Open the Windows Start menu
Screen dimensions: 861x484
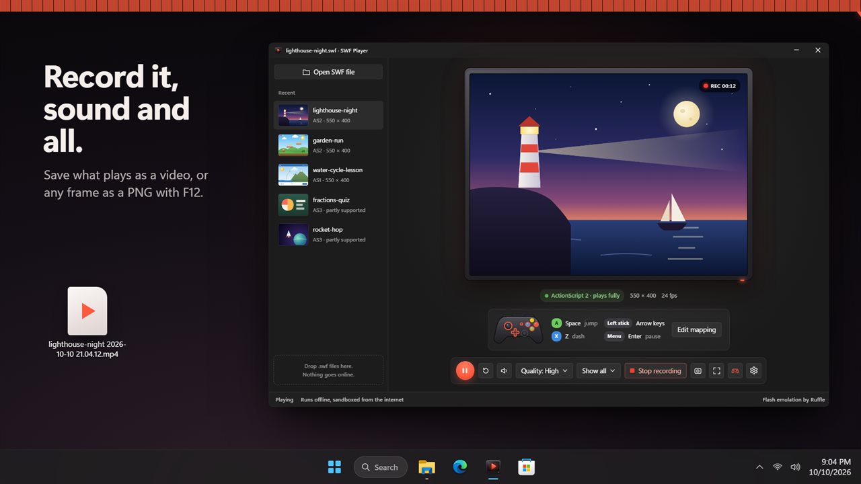click(334, 467)
